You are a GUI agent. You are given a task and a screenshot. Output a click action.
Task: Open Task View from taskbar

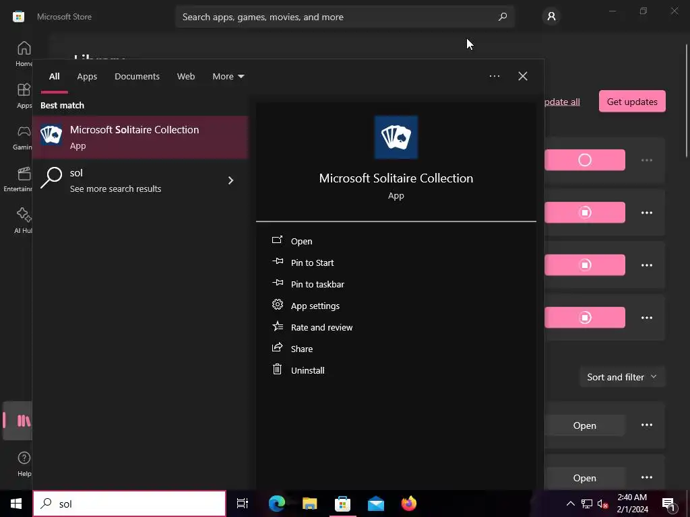pos(243,504)
